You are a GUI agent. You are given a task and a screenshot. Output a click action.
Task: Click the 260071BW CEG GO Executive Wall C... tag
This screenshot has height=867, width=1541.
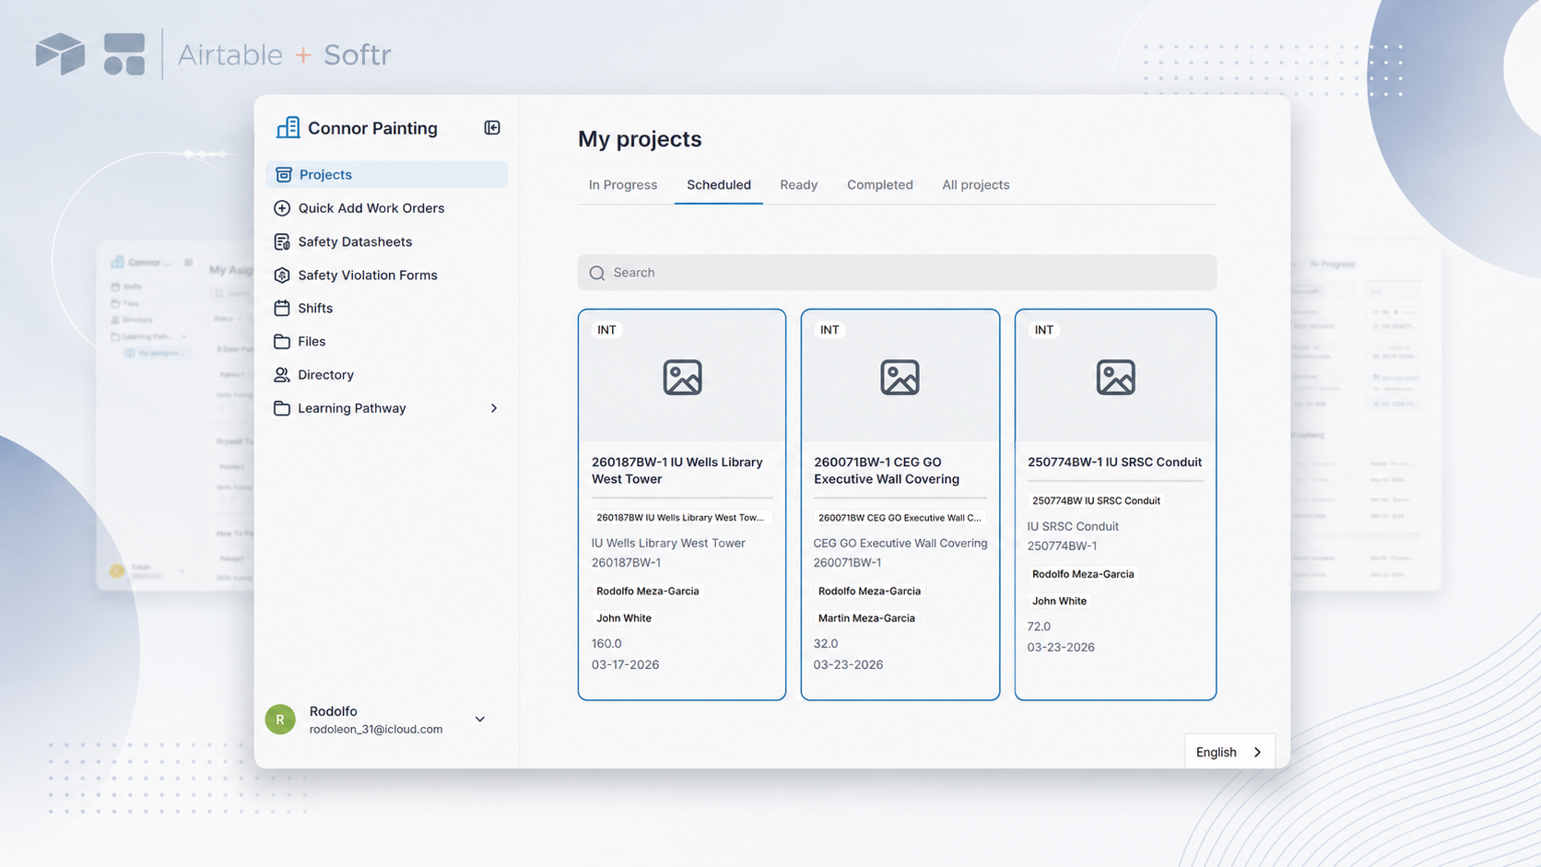tap(900, 518)
